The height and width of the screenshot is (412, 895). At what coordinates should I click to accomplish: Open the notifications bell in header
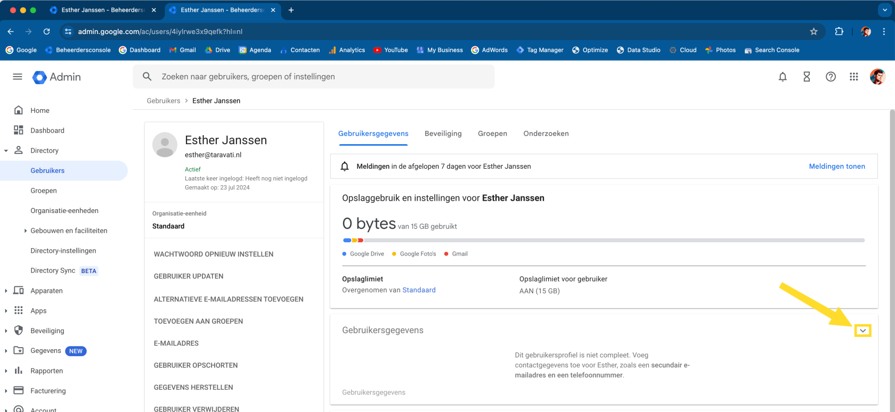point(783,77)
